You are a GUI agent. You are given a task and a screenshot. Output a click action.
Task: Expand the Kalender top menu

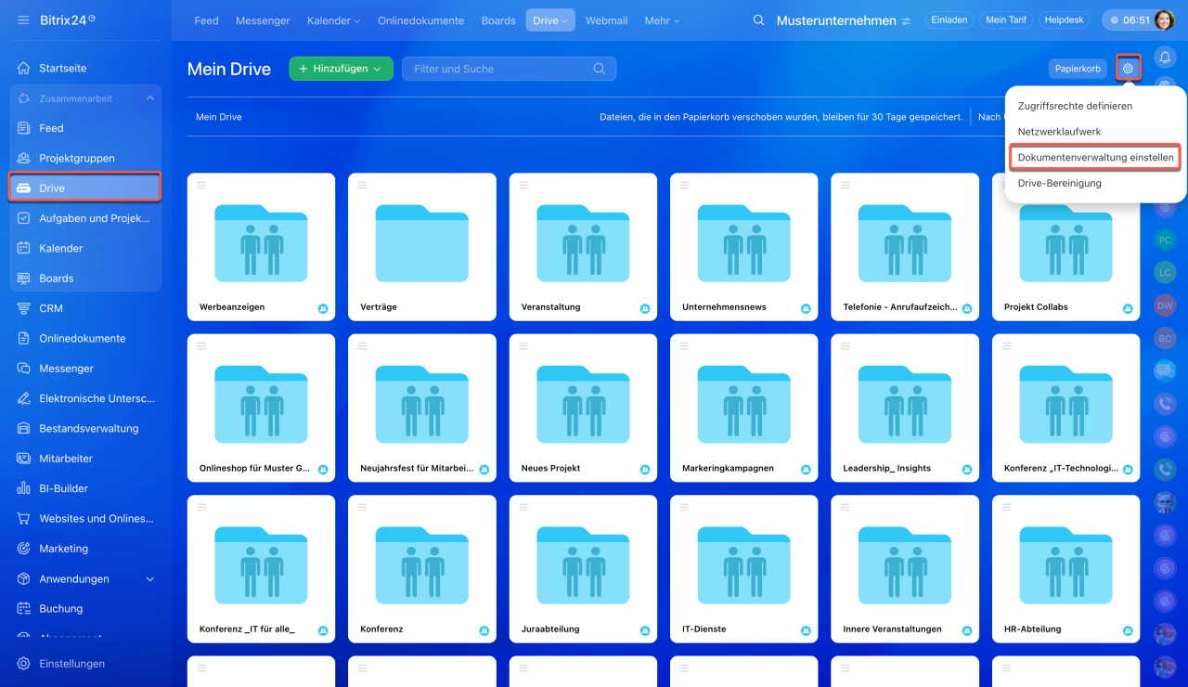pos(333,20)
